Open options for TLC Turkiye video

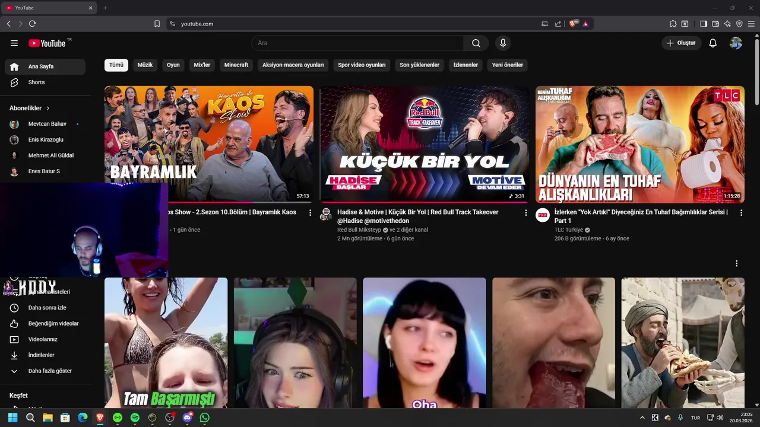pos(741,212)
